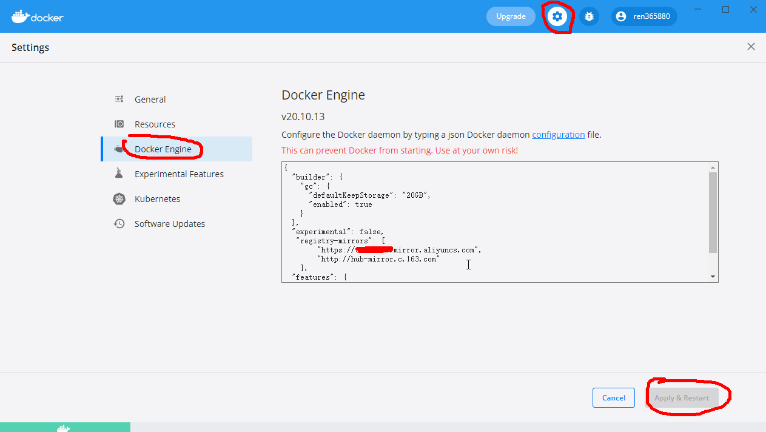
Task: Close the Settings panel with X
Action: point(751,47)
